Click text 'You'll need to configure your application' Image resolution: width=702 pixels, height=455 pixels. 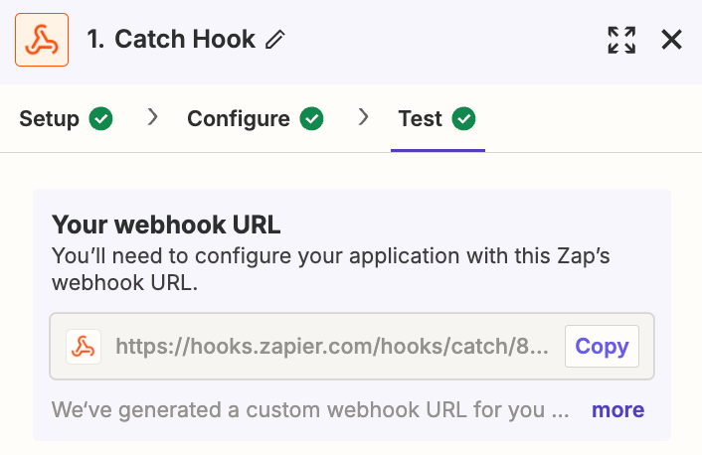click(256, 256)
